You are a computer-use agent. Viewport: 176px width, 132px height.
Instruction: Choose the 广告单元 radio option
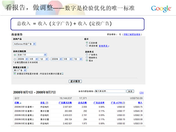pyautogui.click(x=87, y=54)
